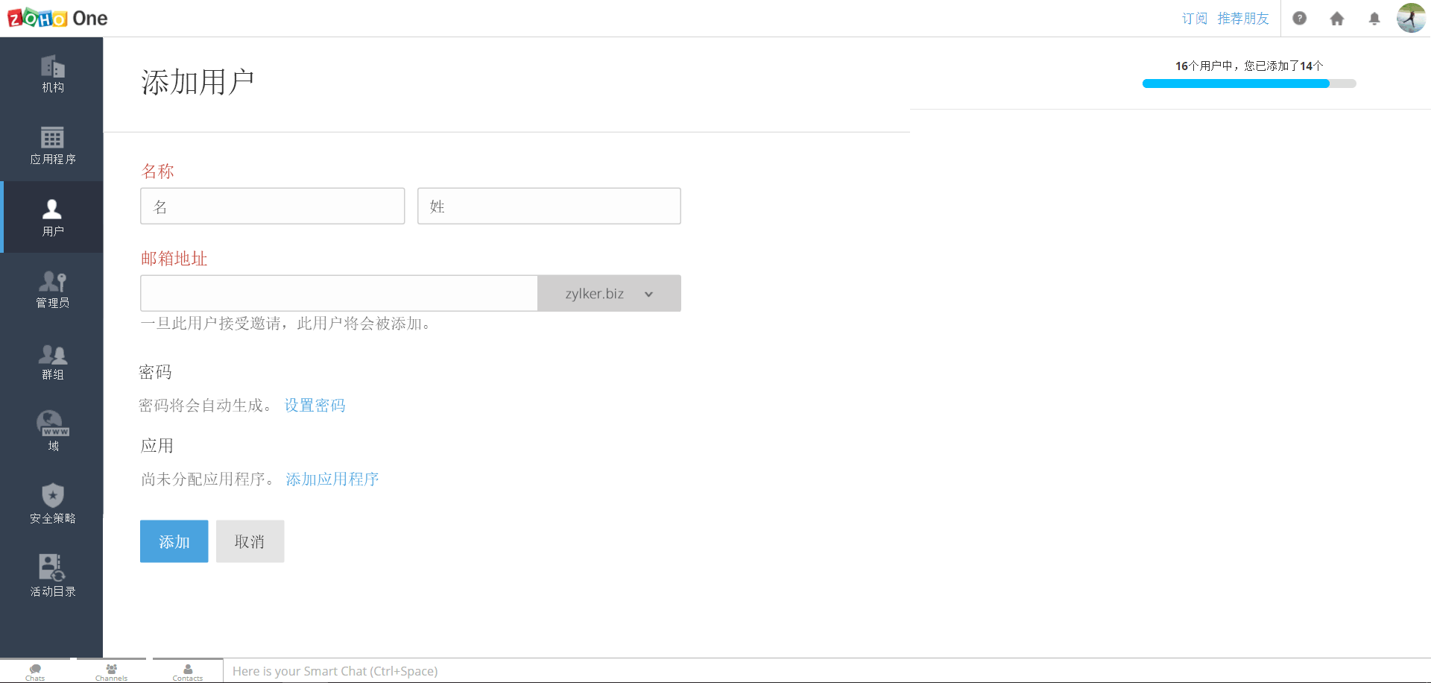Click the user count progress bar
The image size is (1431, 683).
[x=1249, y=84]
